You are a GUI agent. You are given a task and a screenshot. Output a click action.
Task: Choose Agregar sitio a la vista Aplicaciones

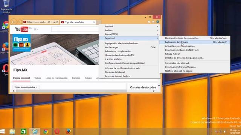click(130, 43)
